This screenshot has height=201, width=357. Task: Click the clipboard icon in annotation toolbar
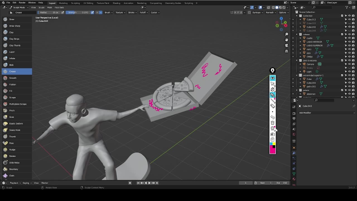(272, 140)
